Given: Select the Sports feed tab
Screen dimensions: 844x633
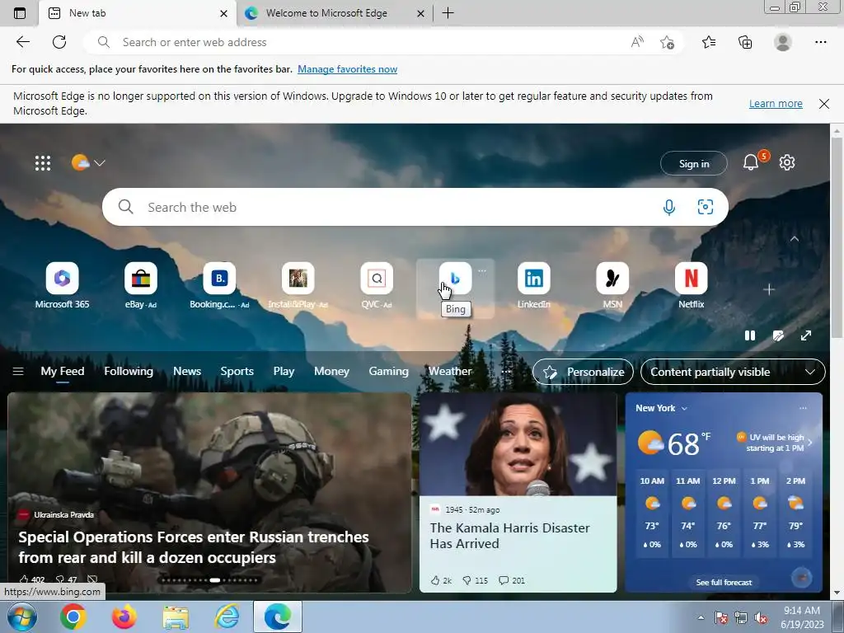Looking at the screenshot, I should click(237, 372).
